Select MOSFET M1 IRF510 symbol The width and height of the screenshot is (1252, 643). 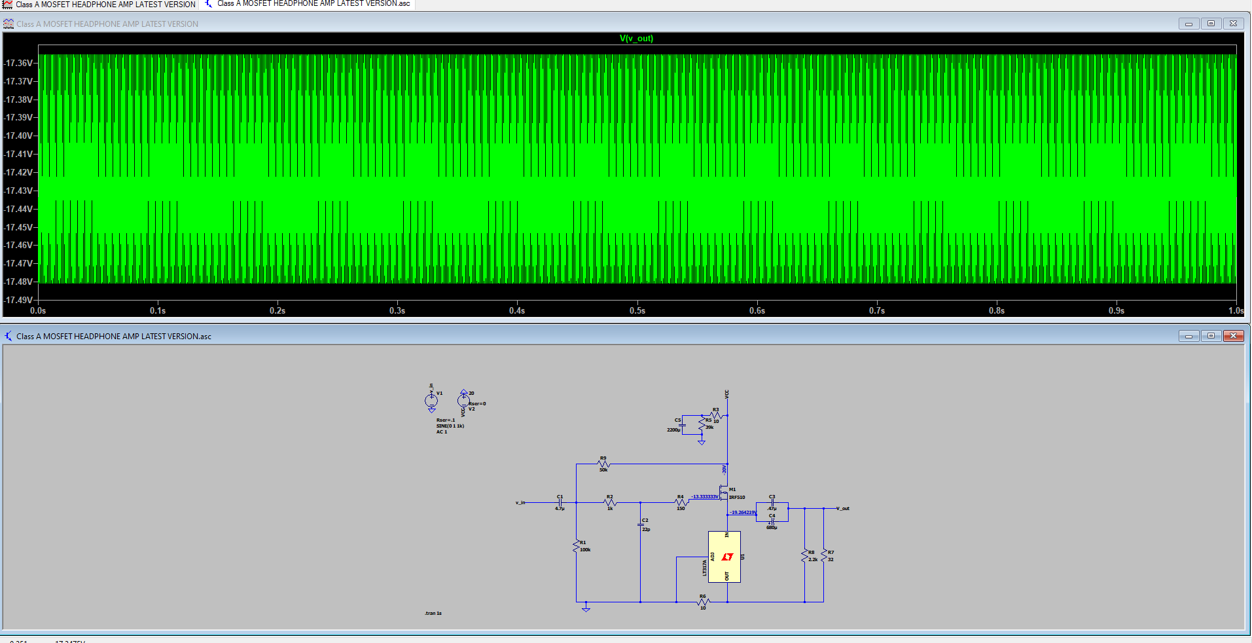724,494
